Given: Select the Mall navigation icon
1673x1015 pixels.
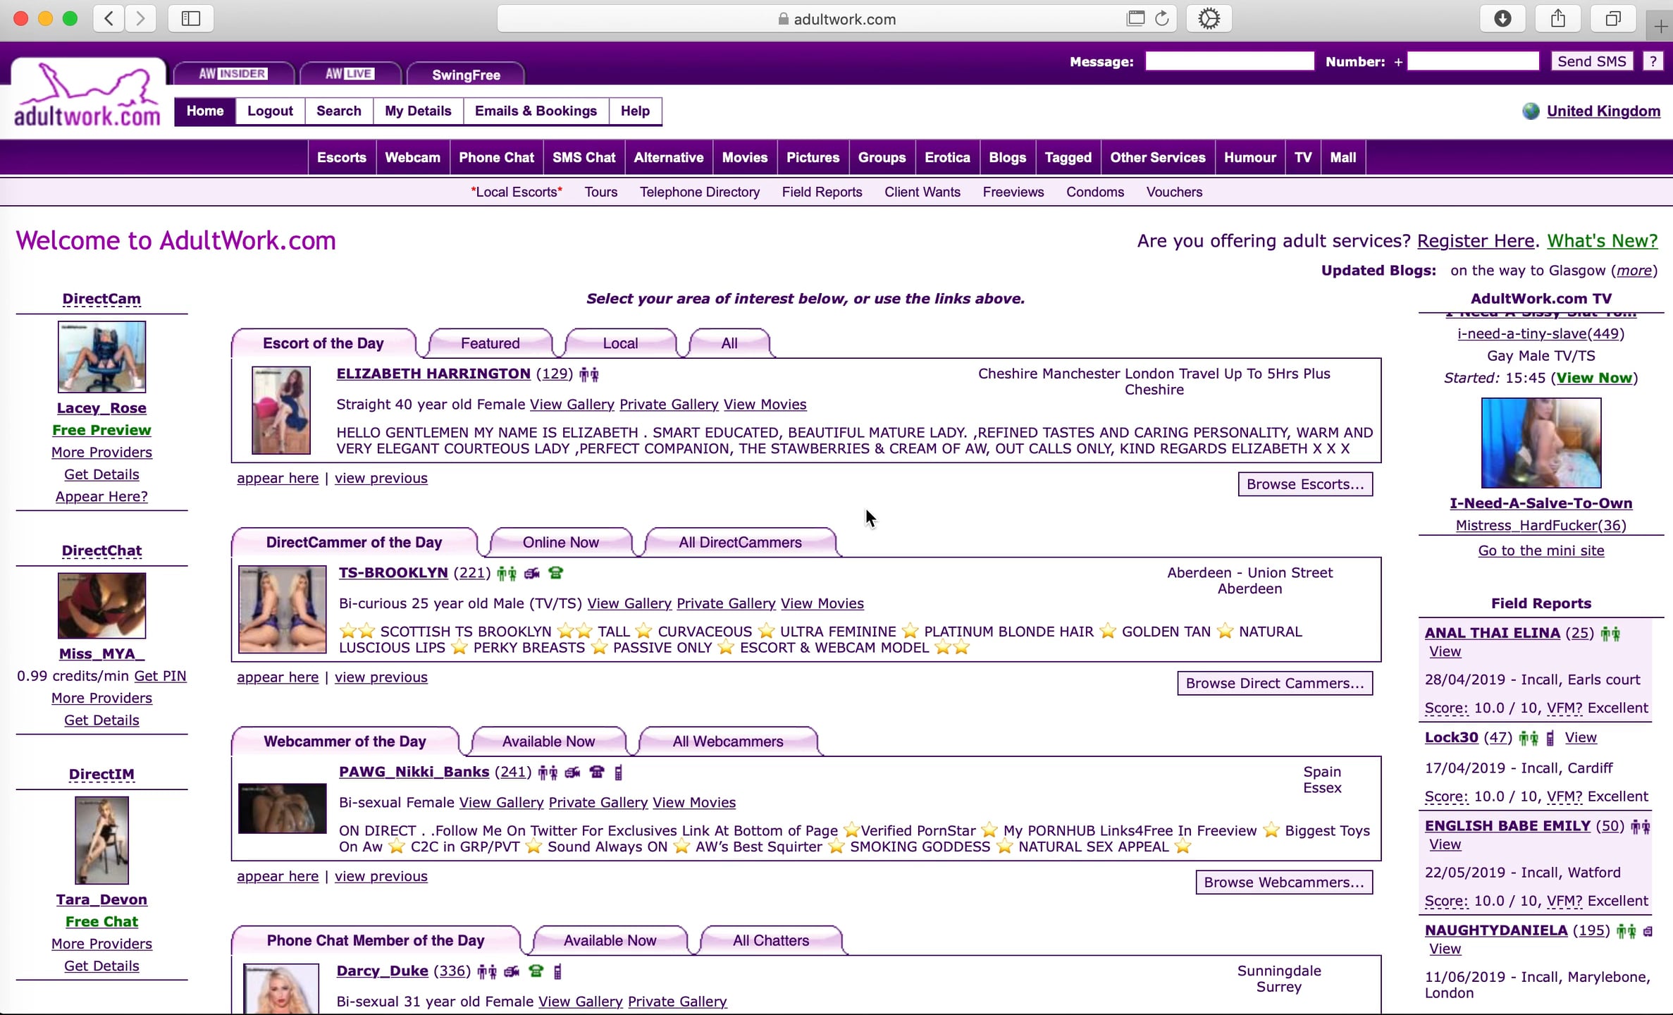Looking at the screenshot, I should [x=1342, y=156].
